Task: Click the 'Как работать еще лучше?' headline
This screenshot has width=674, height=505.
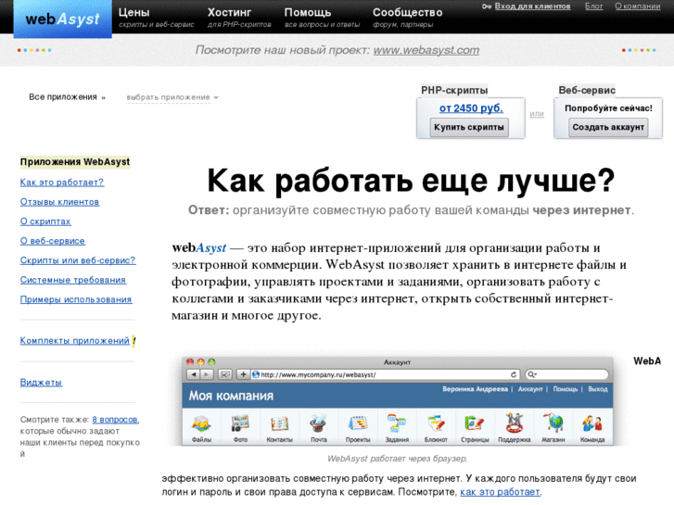Action: pos(411,181)
